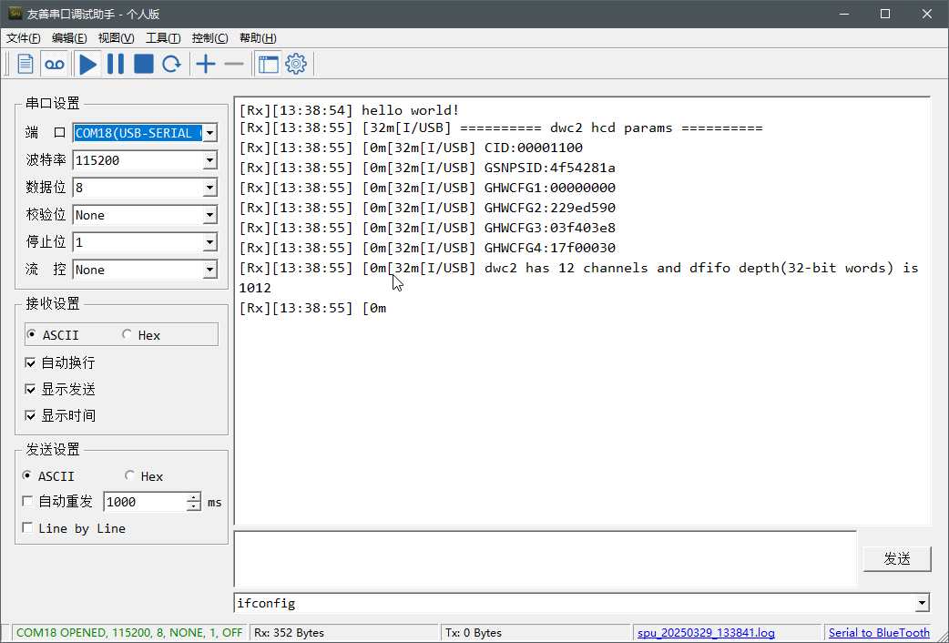Screen dimensions: 949x643
Task: Open settings with the gear icon
Action: click(x=295, y=63)
